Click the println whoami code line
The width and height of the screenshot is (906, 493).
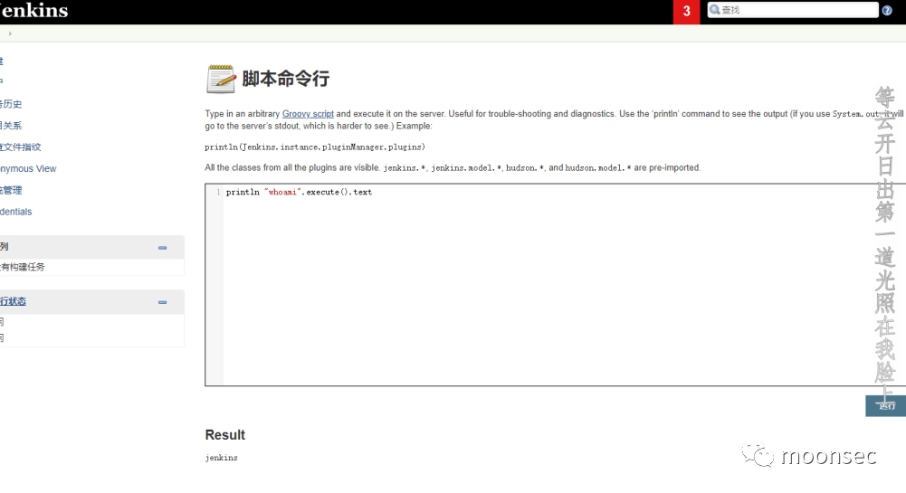click(x=299, y=193)
